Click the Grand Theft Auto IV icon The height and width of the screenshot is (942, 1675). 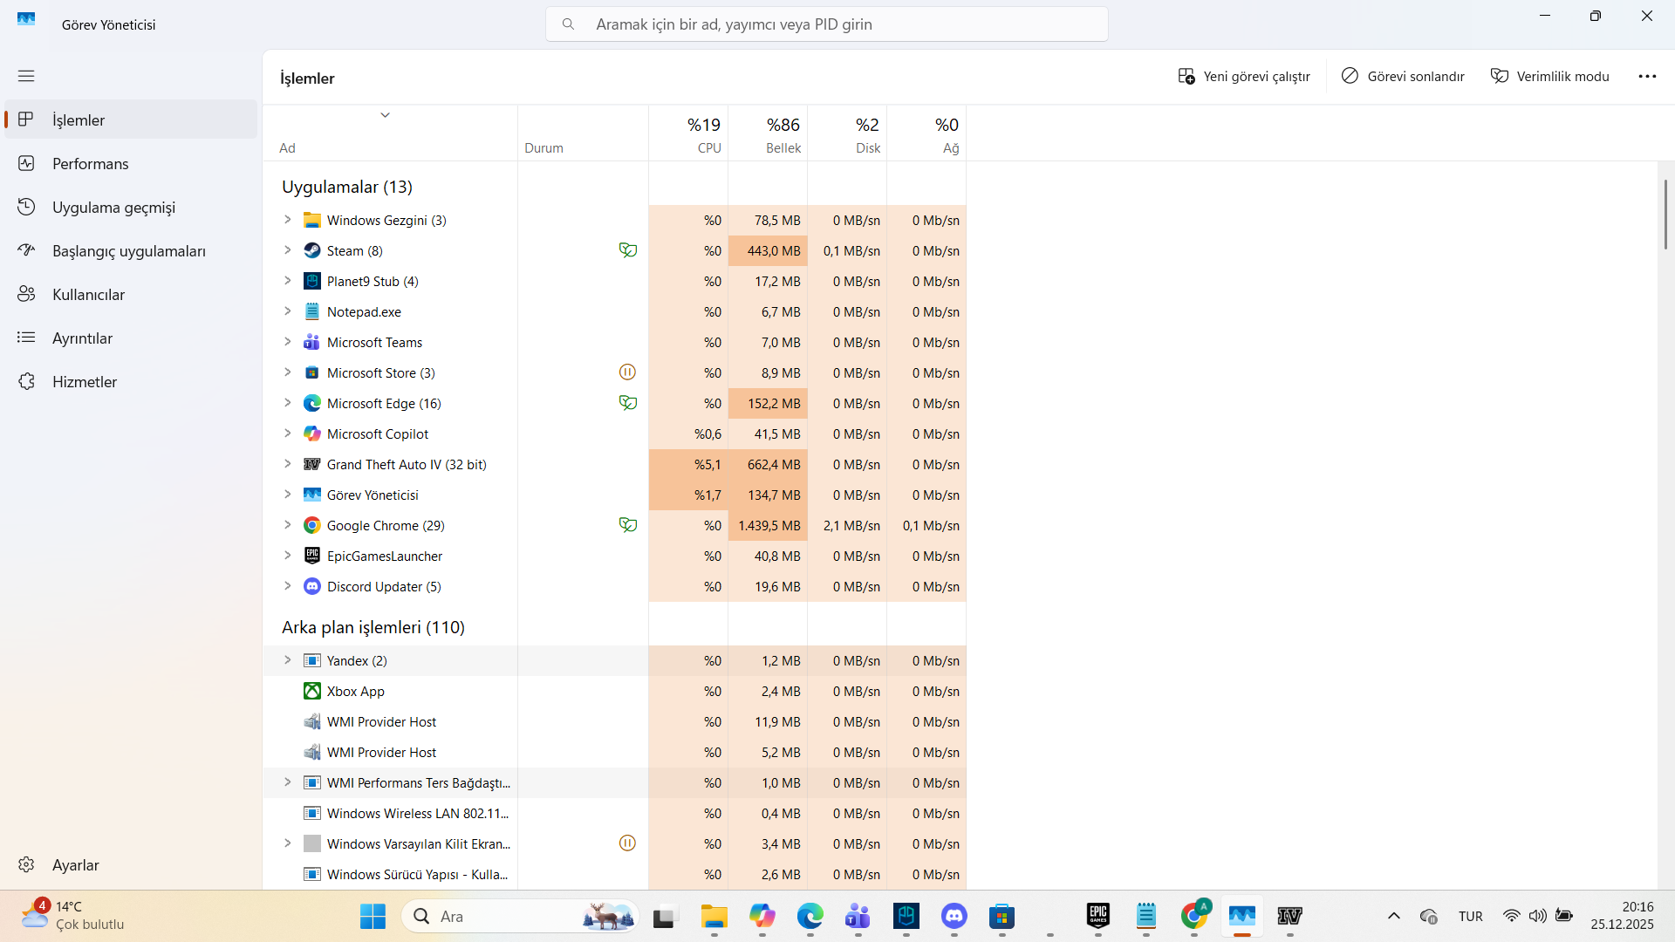(311, 464)
